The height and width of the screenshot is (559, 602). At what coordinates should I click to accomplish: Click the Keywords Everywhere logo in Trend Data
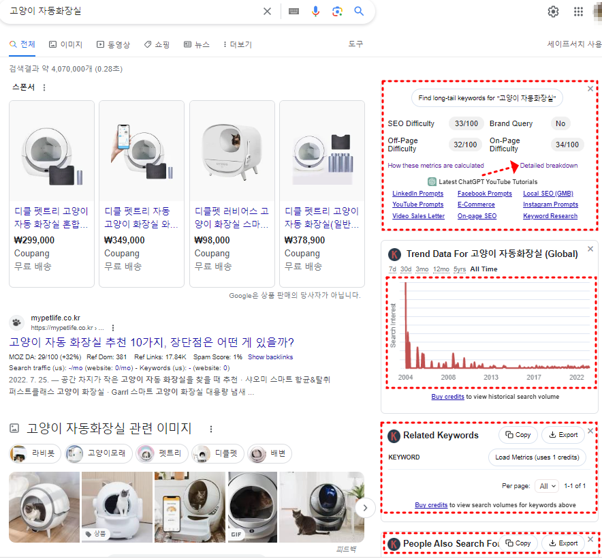[x=395, y=254]
